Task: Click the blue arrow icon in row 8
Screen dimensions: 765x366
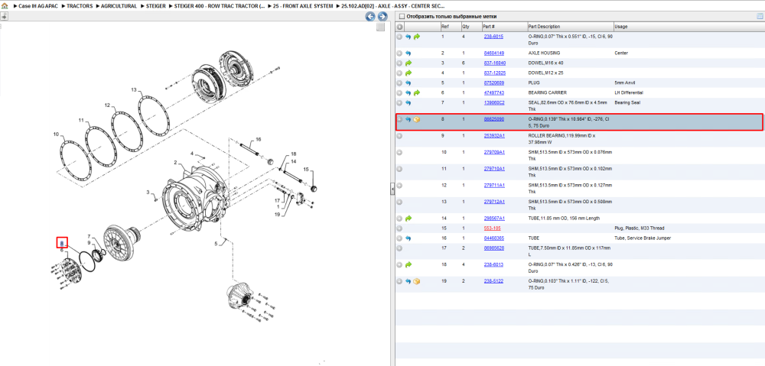Action: [x=408, y=119]
